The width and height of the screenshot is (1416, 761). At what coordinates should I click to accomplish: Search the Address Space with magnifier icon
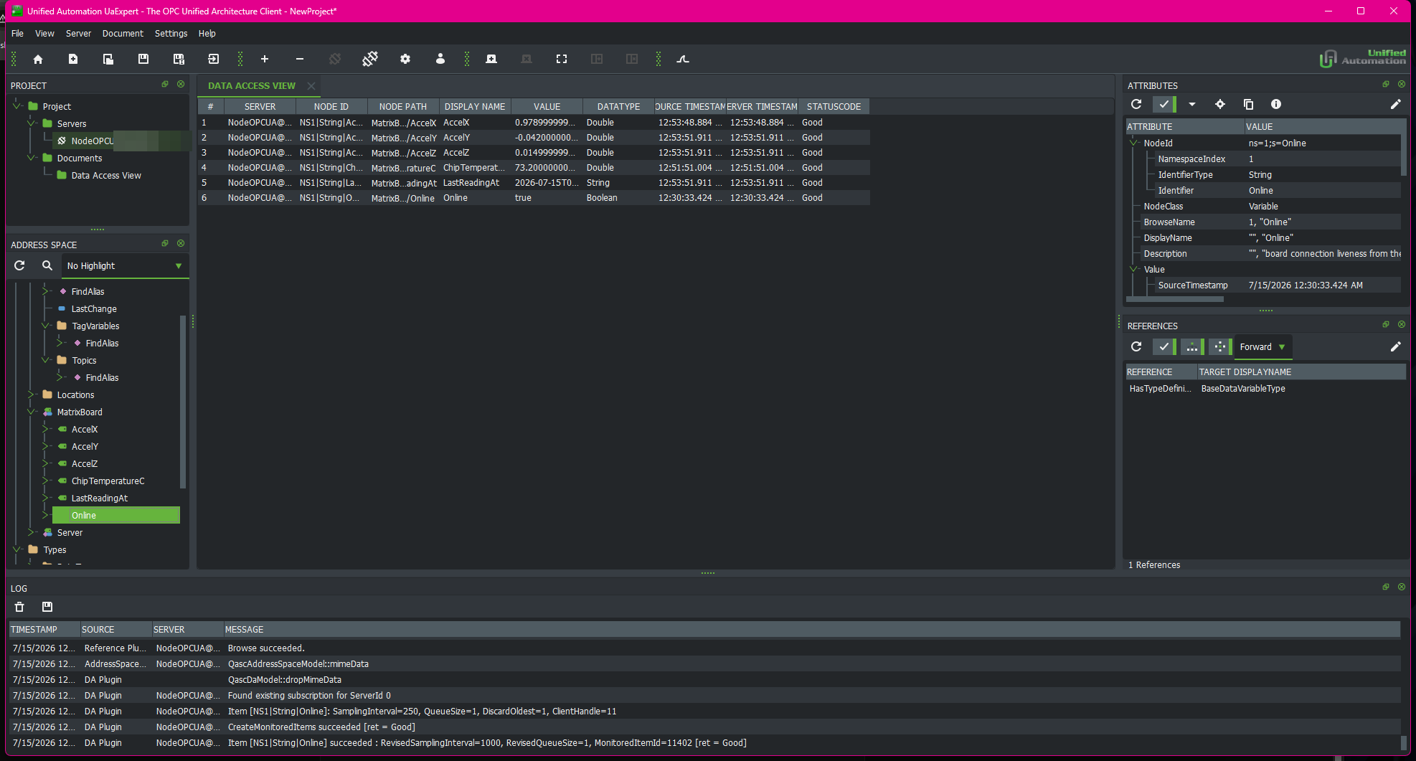pyautogui.click(x=47, y=266)
